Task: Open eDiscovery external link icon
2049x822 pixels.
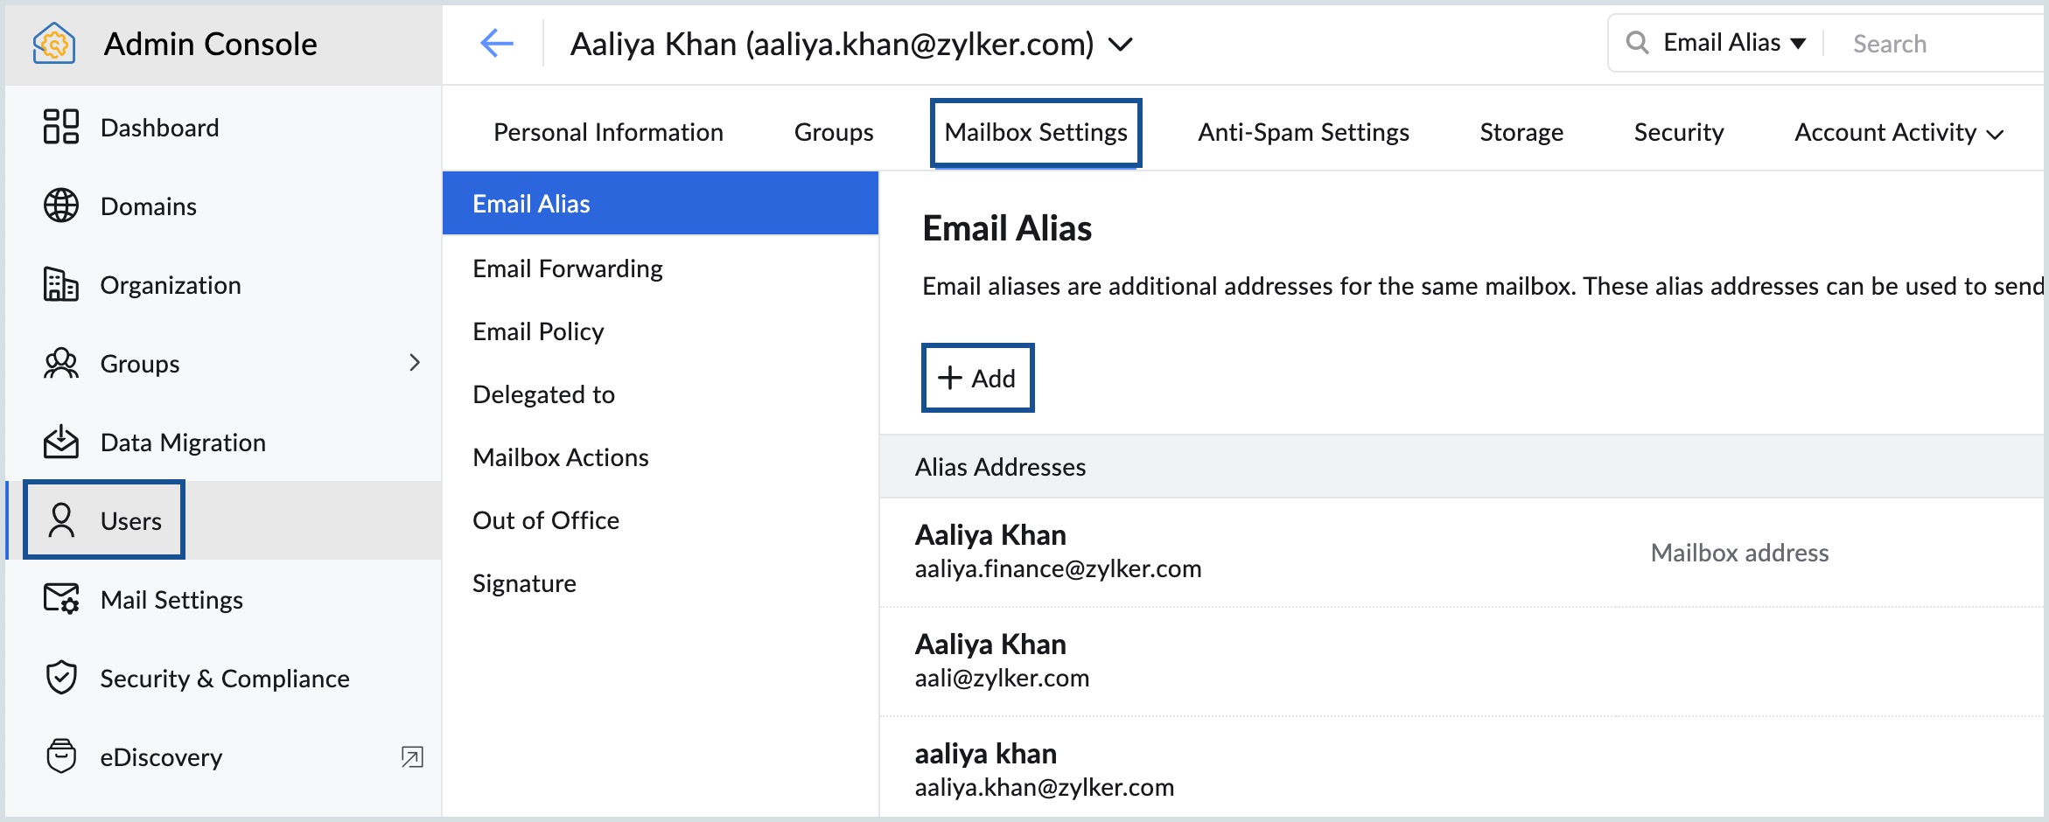Action: click(x=412, y=756)
